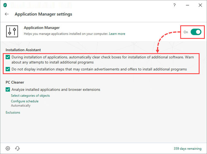Uncheck do not display installation steps option

(x=8, y=69)
